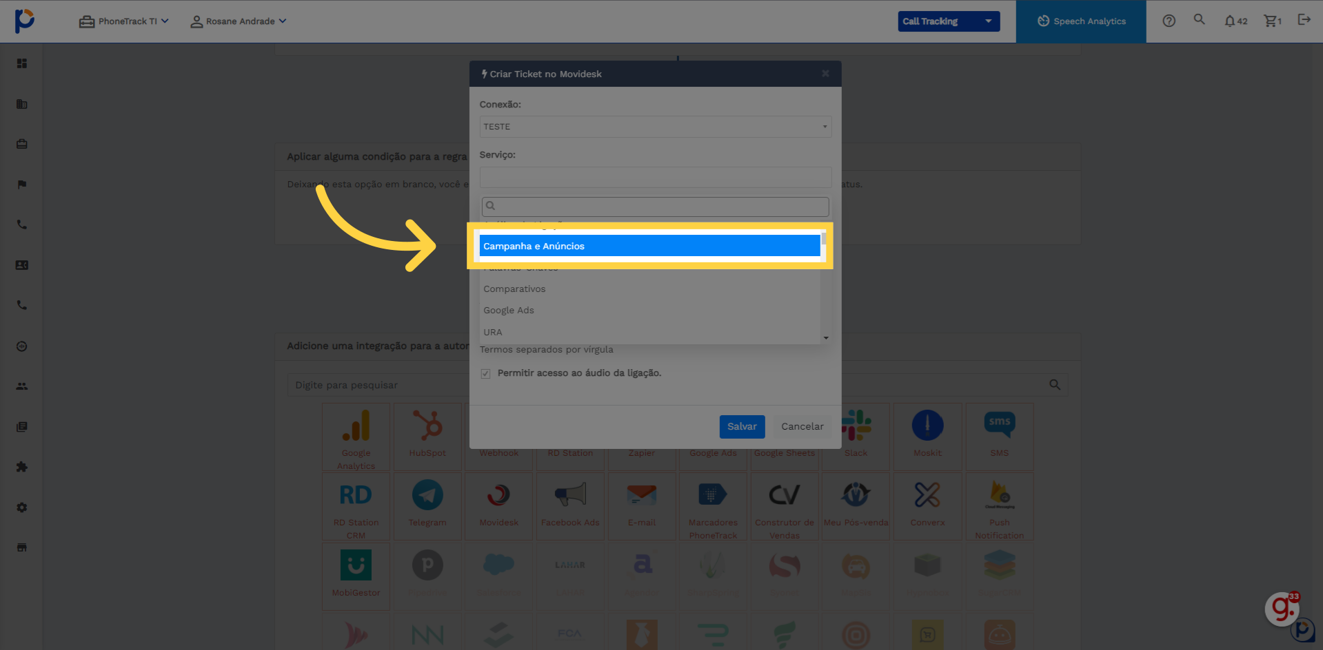Open the help question mark icon
The width and height of the screenshot is (1323, 650).
[x=1169, y=21]
